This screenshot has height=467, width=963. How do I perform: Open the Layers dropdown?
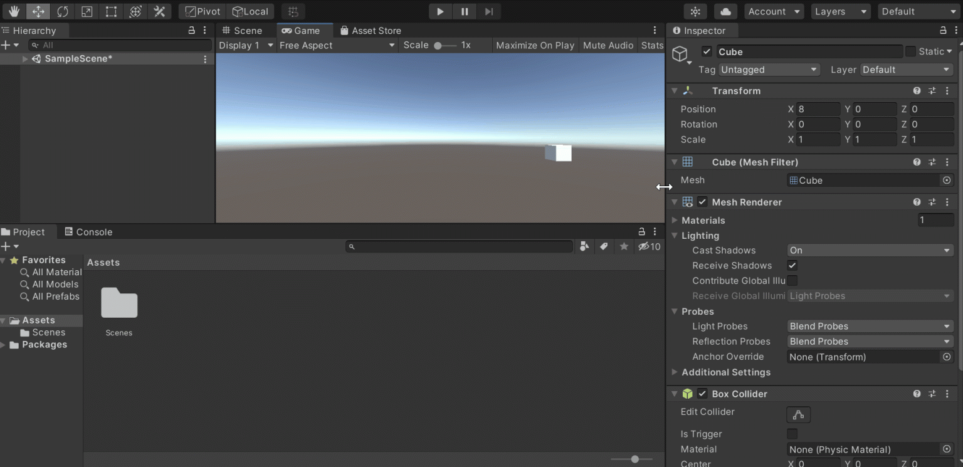[840, 11]
